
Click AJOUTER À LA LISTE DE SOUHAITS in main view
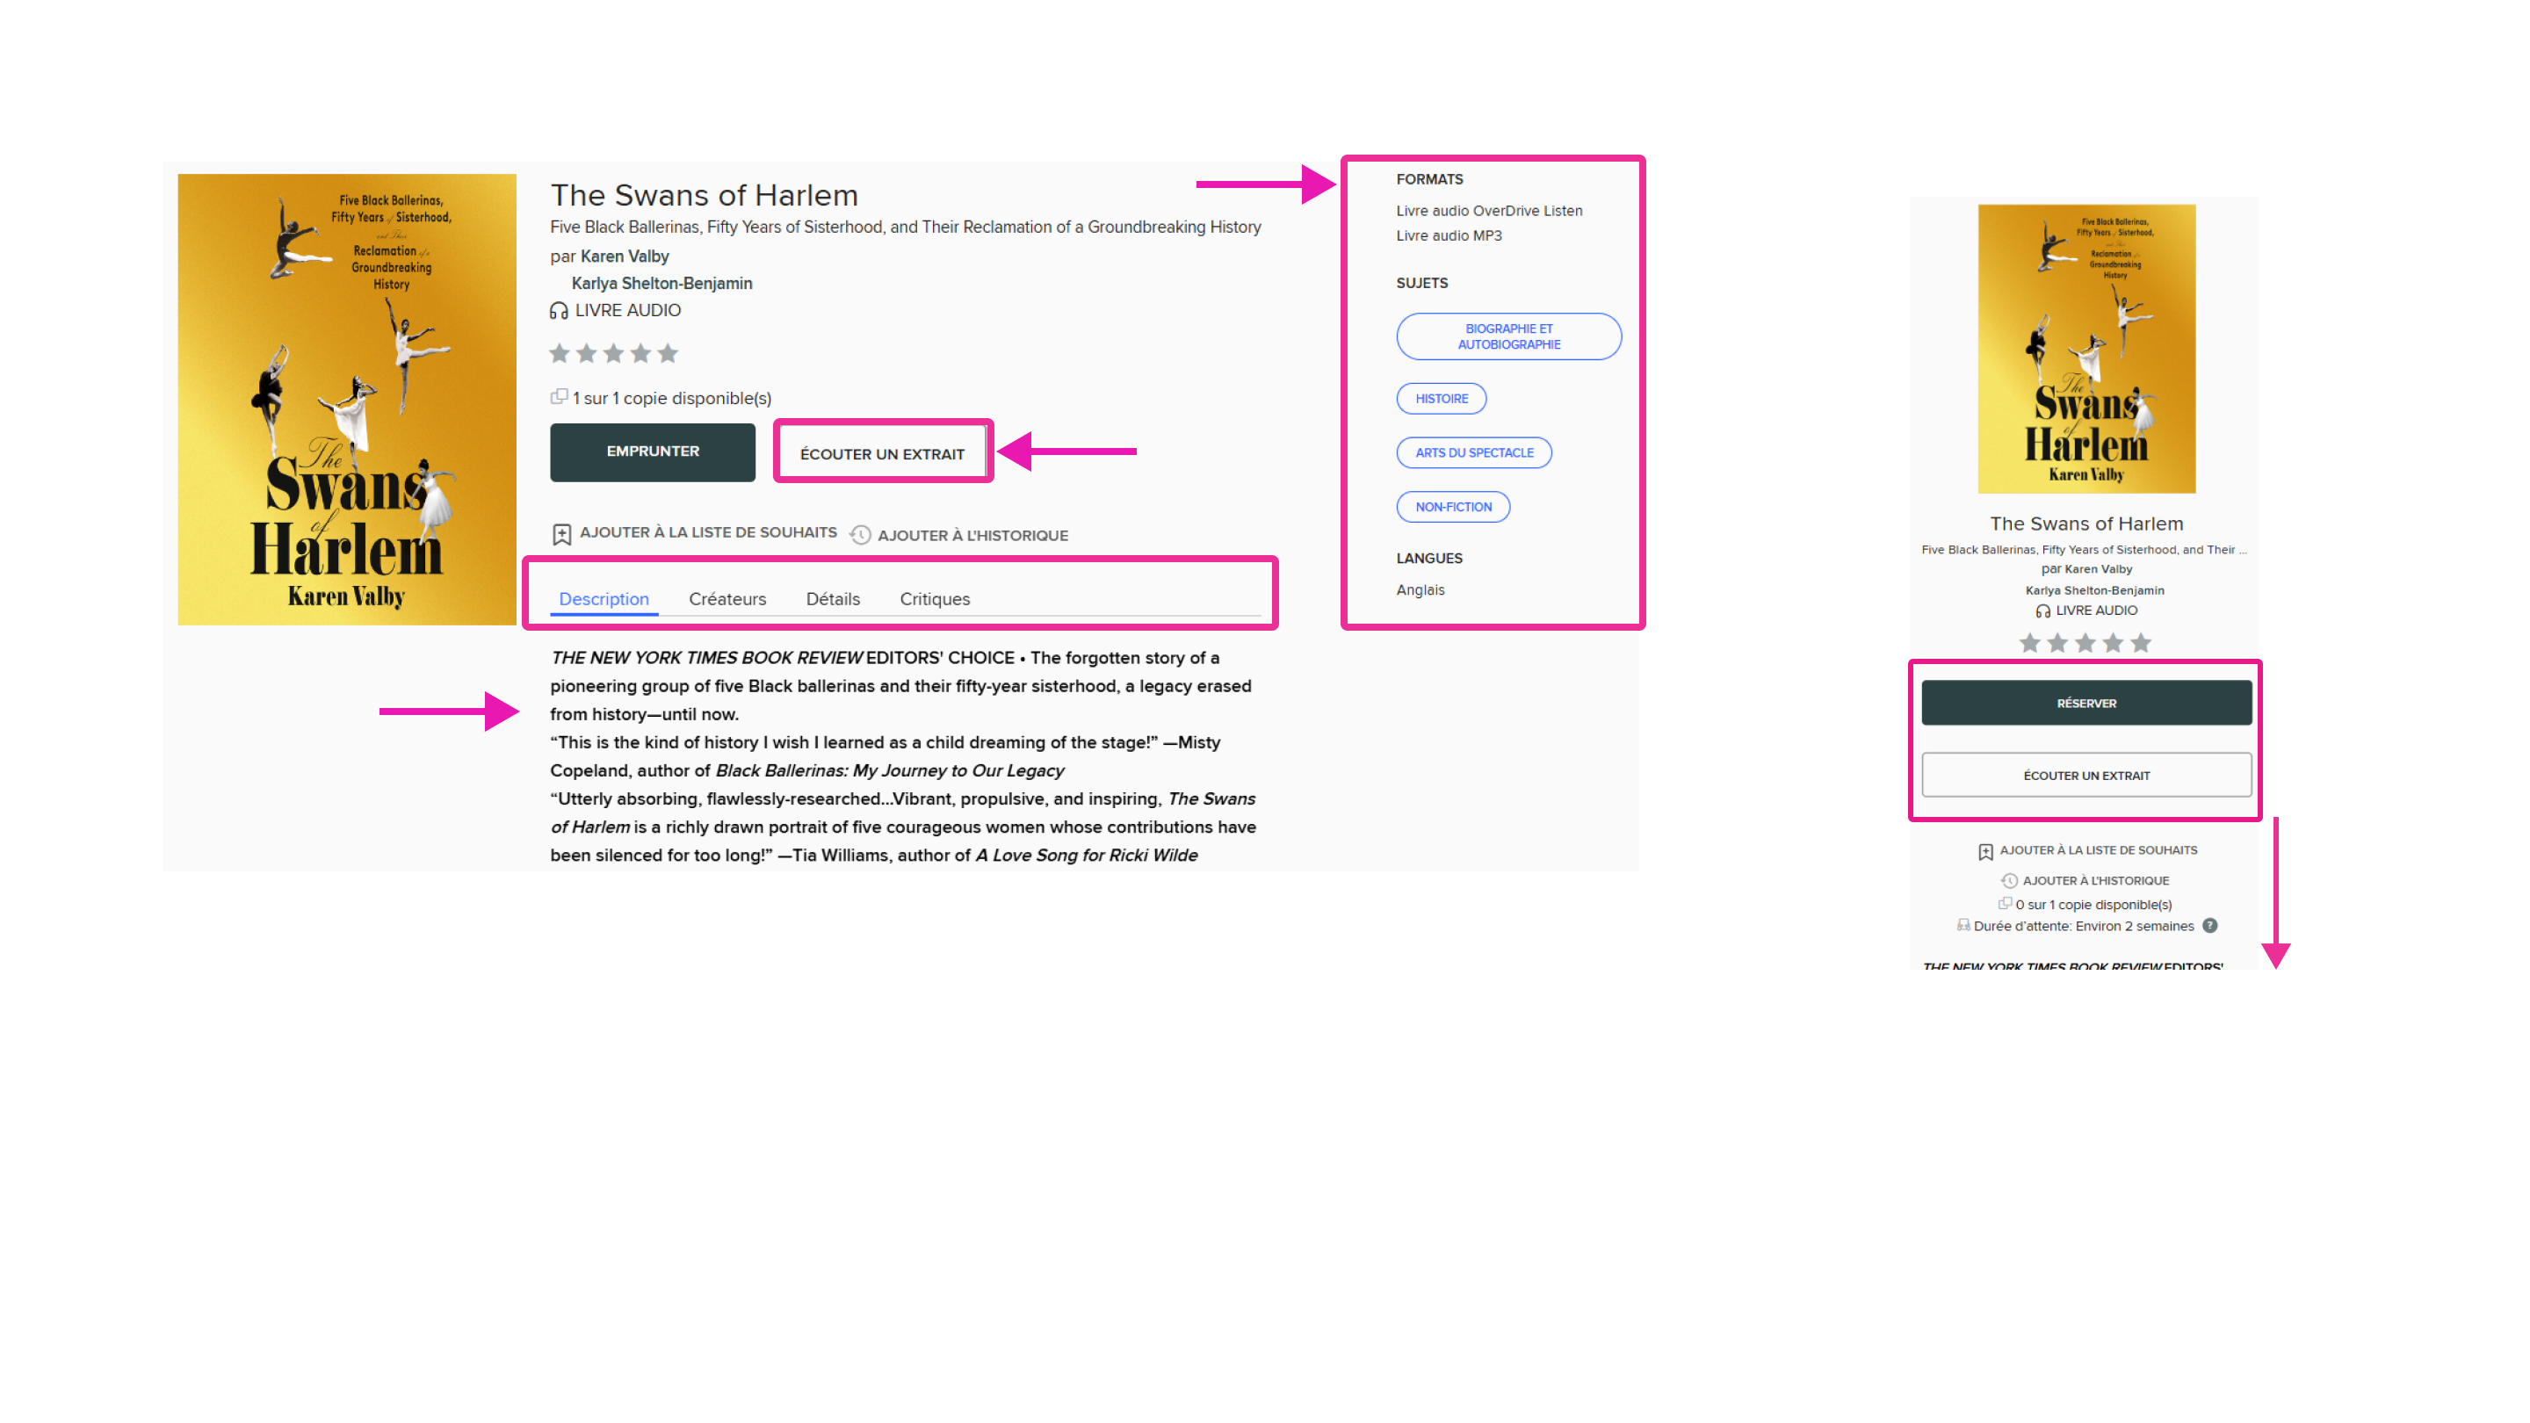point(707,532)
